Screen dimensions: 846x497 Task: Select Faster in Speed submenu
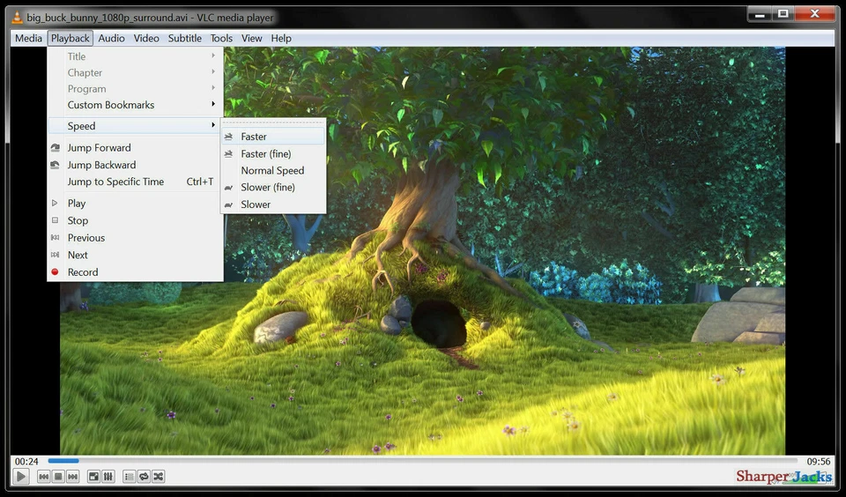tap(273, 137)
